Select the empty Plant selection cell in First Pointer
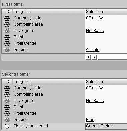 pos(106,37)
